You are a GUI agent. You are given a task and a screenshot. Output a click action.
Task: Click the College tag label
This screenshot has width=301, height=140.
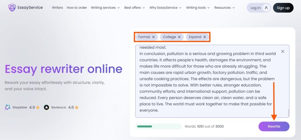[169, 37]
